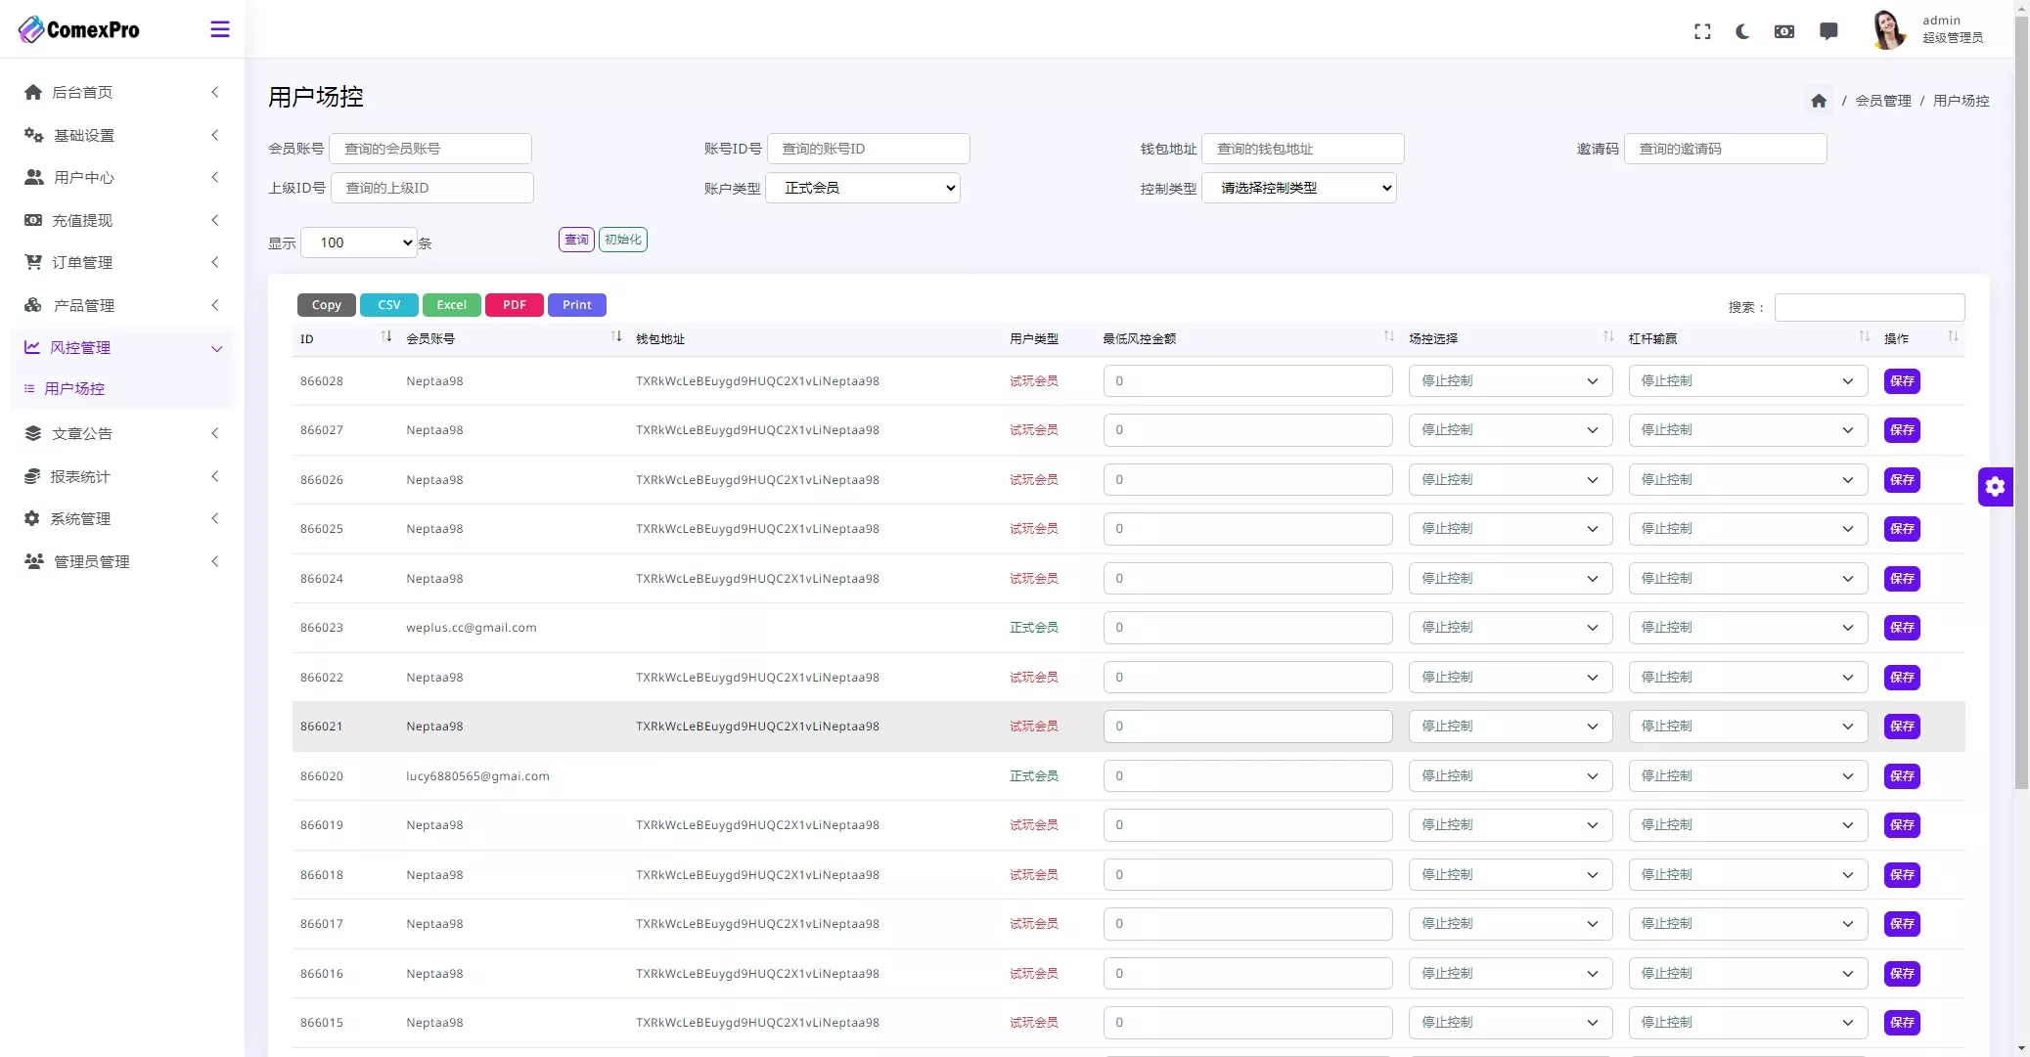Screen dimensions: 2030x1057
Task: Expand the 充值提现 sidebar menu
Action: tap(121, 220)
